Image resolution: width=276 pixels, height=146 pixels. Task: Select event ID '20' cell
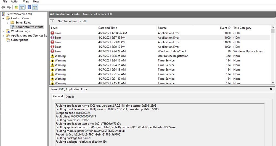coord(229,51)
